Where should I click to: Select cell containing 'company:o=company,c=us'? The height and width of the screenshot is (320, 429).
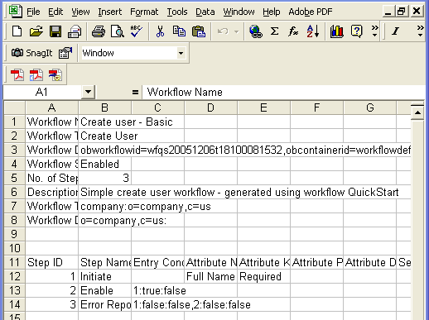pos(105,206)
